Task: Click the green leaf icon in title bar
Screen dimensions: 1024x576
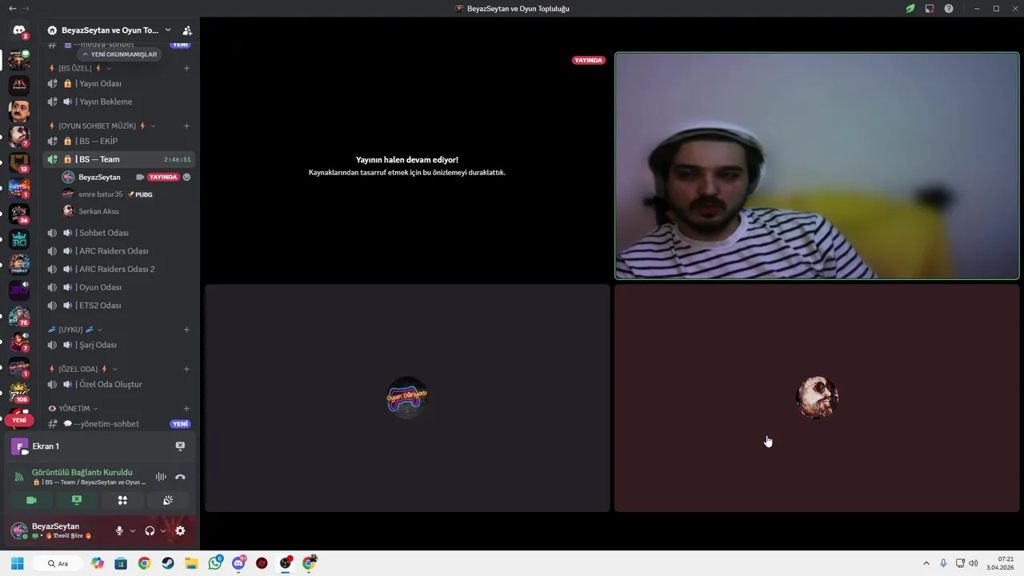Action: (910, 8)
